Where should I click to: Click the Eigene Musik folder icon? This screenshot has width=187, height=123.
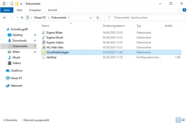click(x=44, y=37)
